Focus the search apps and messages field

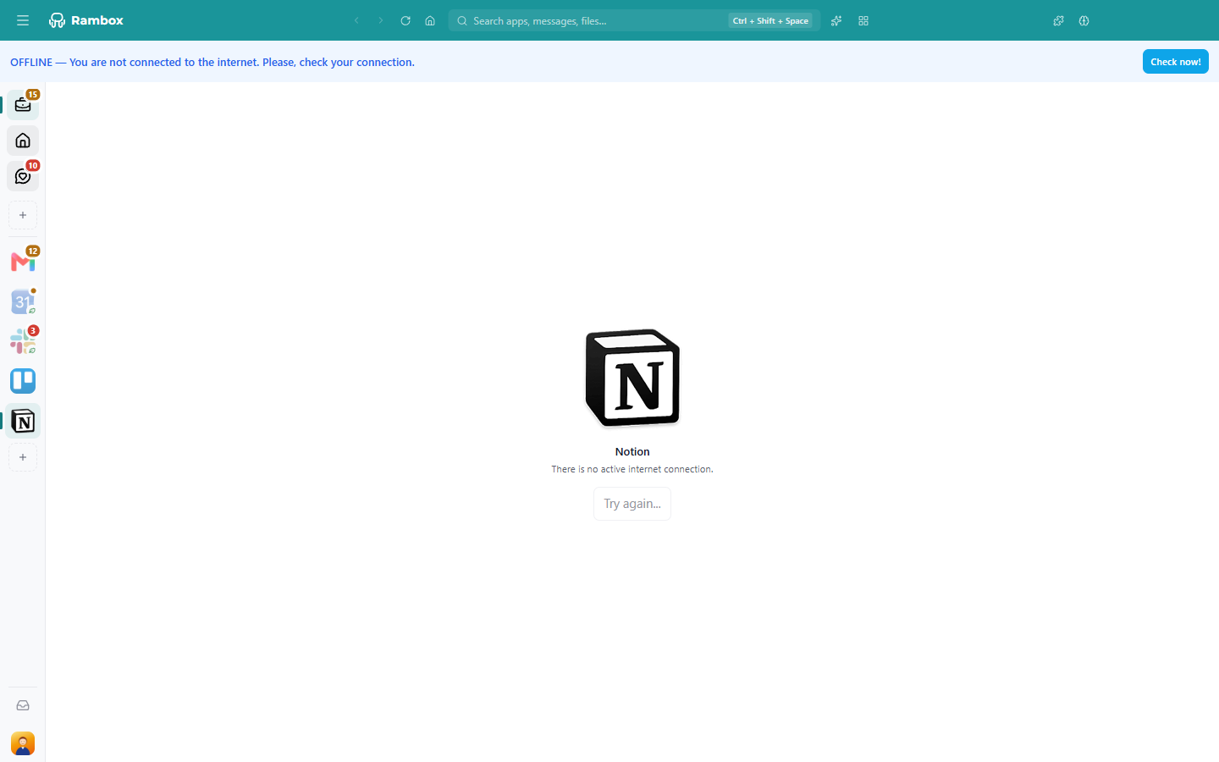[x=634, y=20]
